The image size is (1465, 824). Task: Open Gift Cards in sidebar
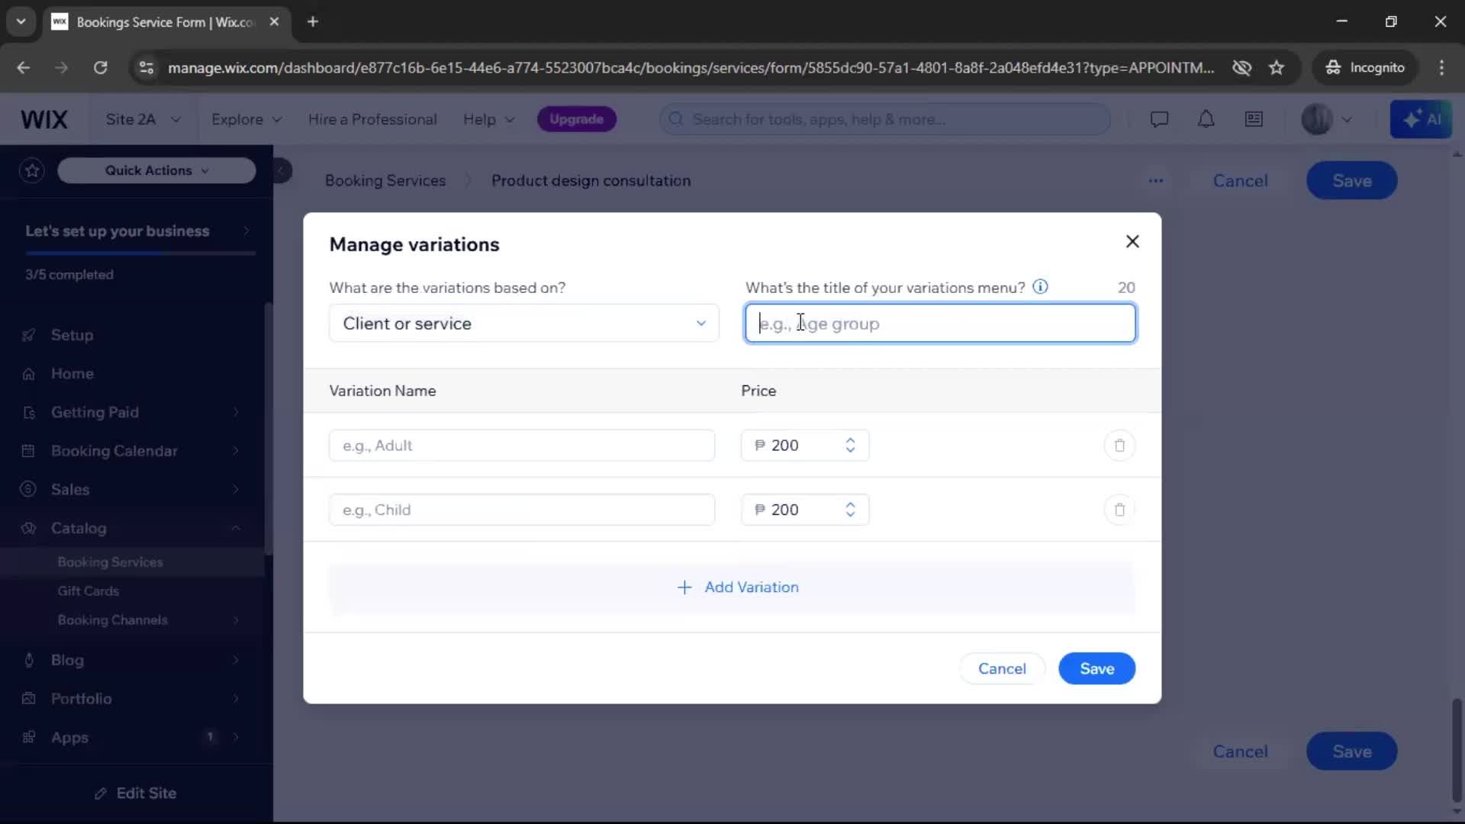89,591
